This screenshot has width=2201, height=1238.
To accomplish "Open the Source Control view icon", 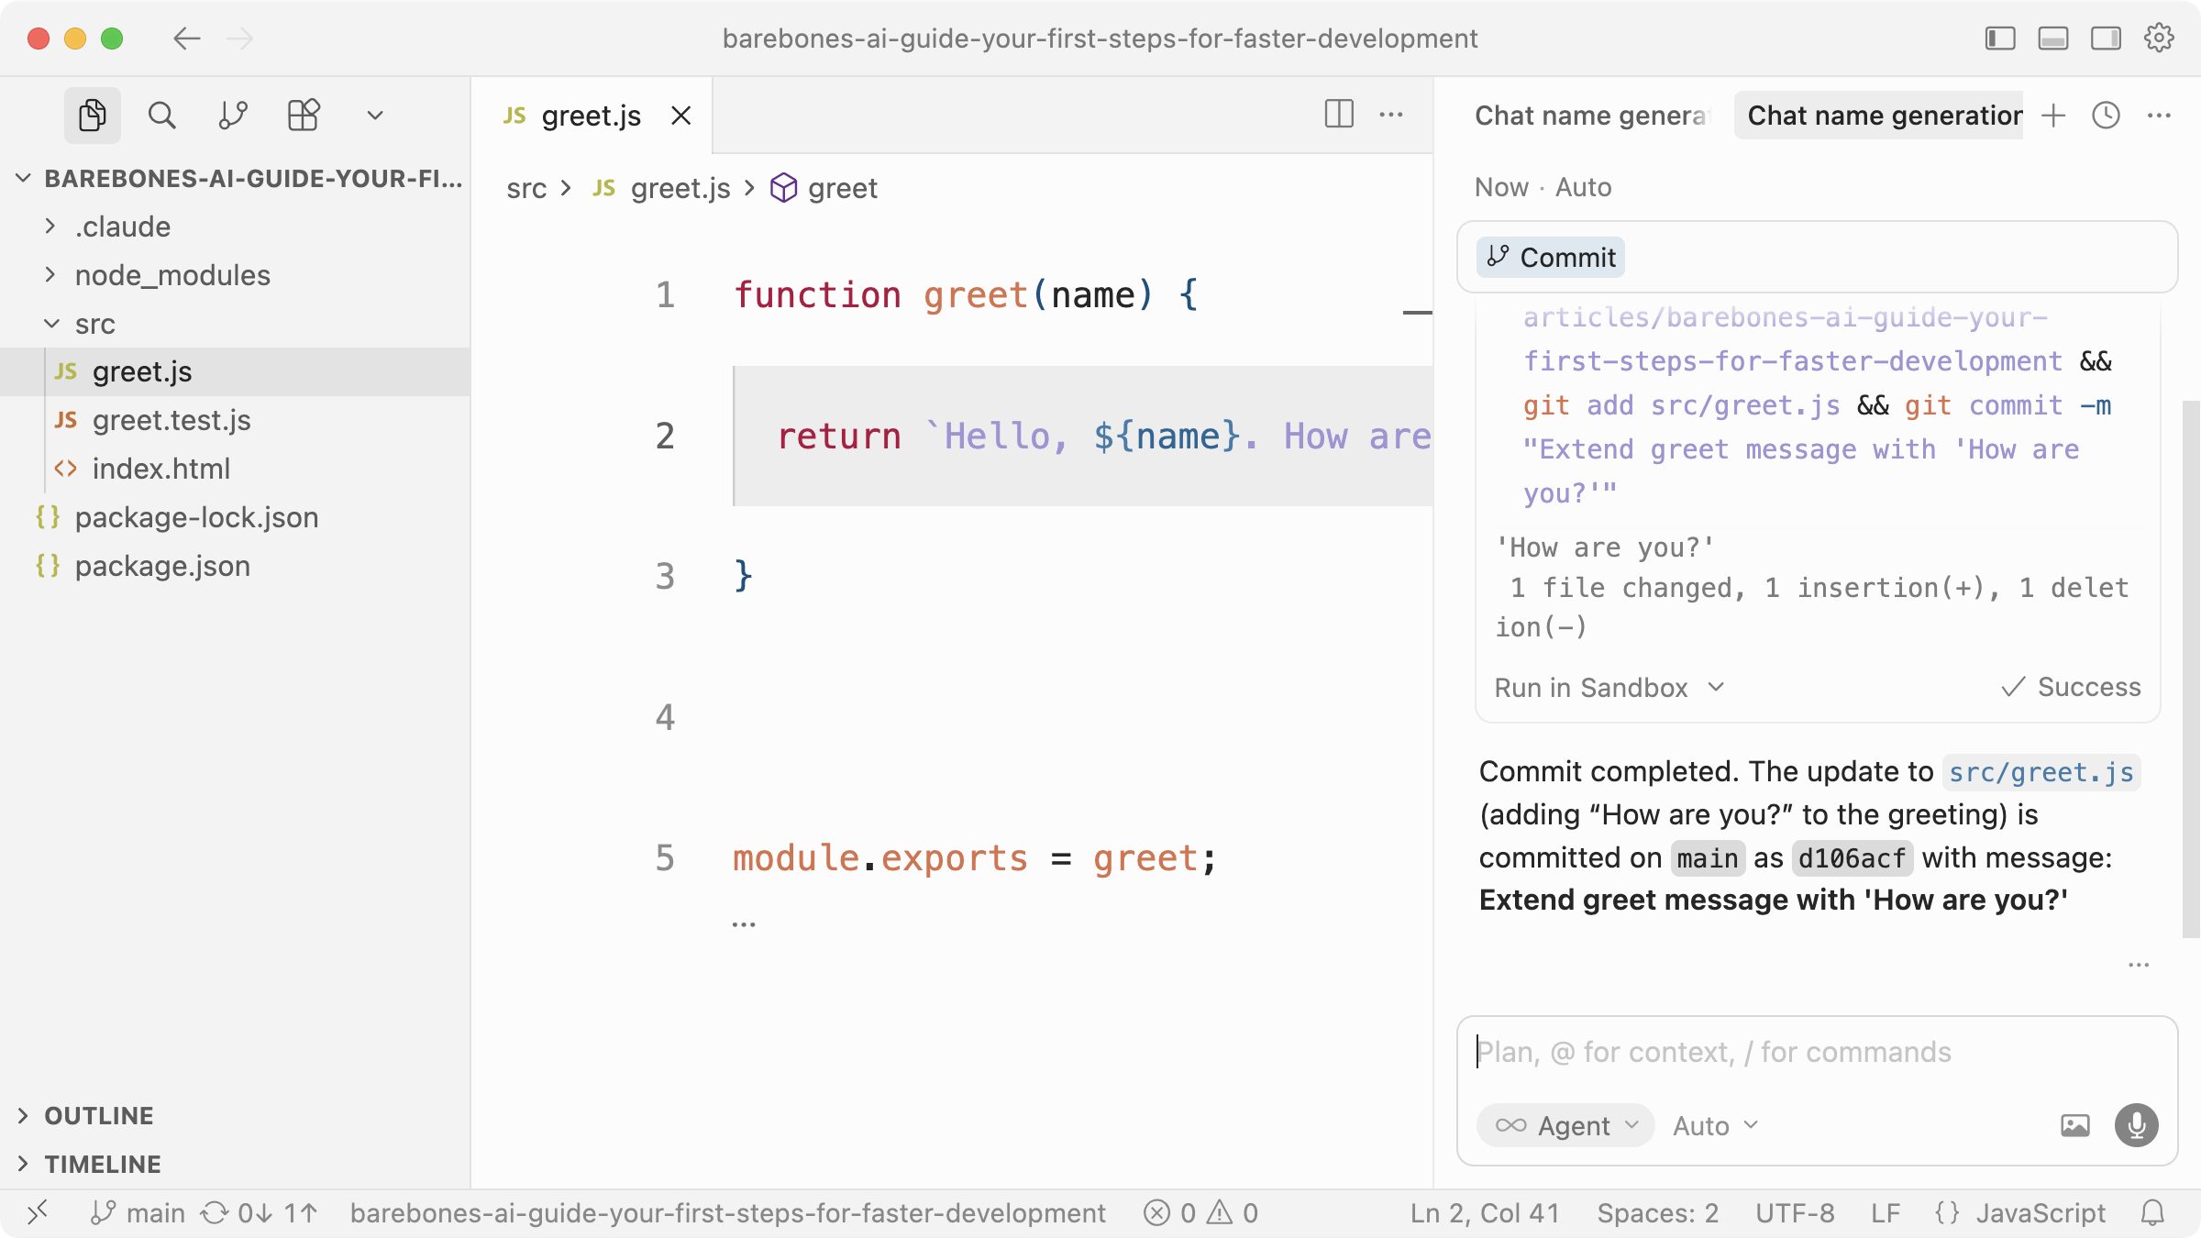I will 233,116.
